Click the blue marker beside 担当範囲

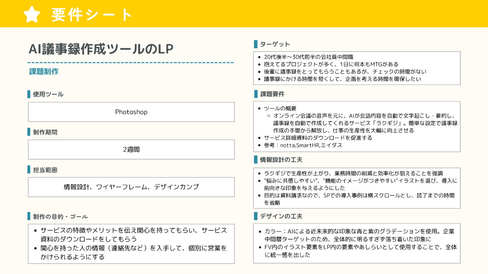[x=29, y=170]
